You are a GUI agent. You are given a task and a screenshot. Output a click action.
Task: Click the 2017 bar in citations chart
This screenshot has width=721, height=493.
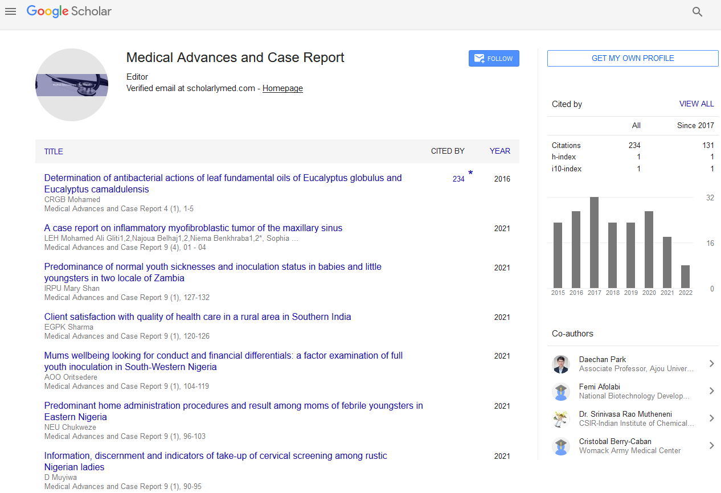click(x=594, y=243)
